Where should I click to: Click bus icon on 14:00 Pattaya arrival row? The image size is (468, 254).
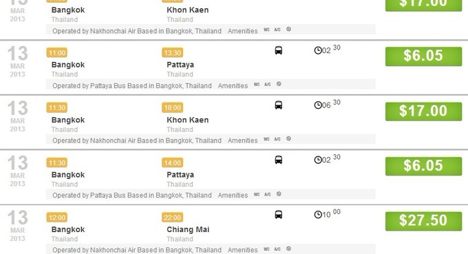click(x=279, y=160)
